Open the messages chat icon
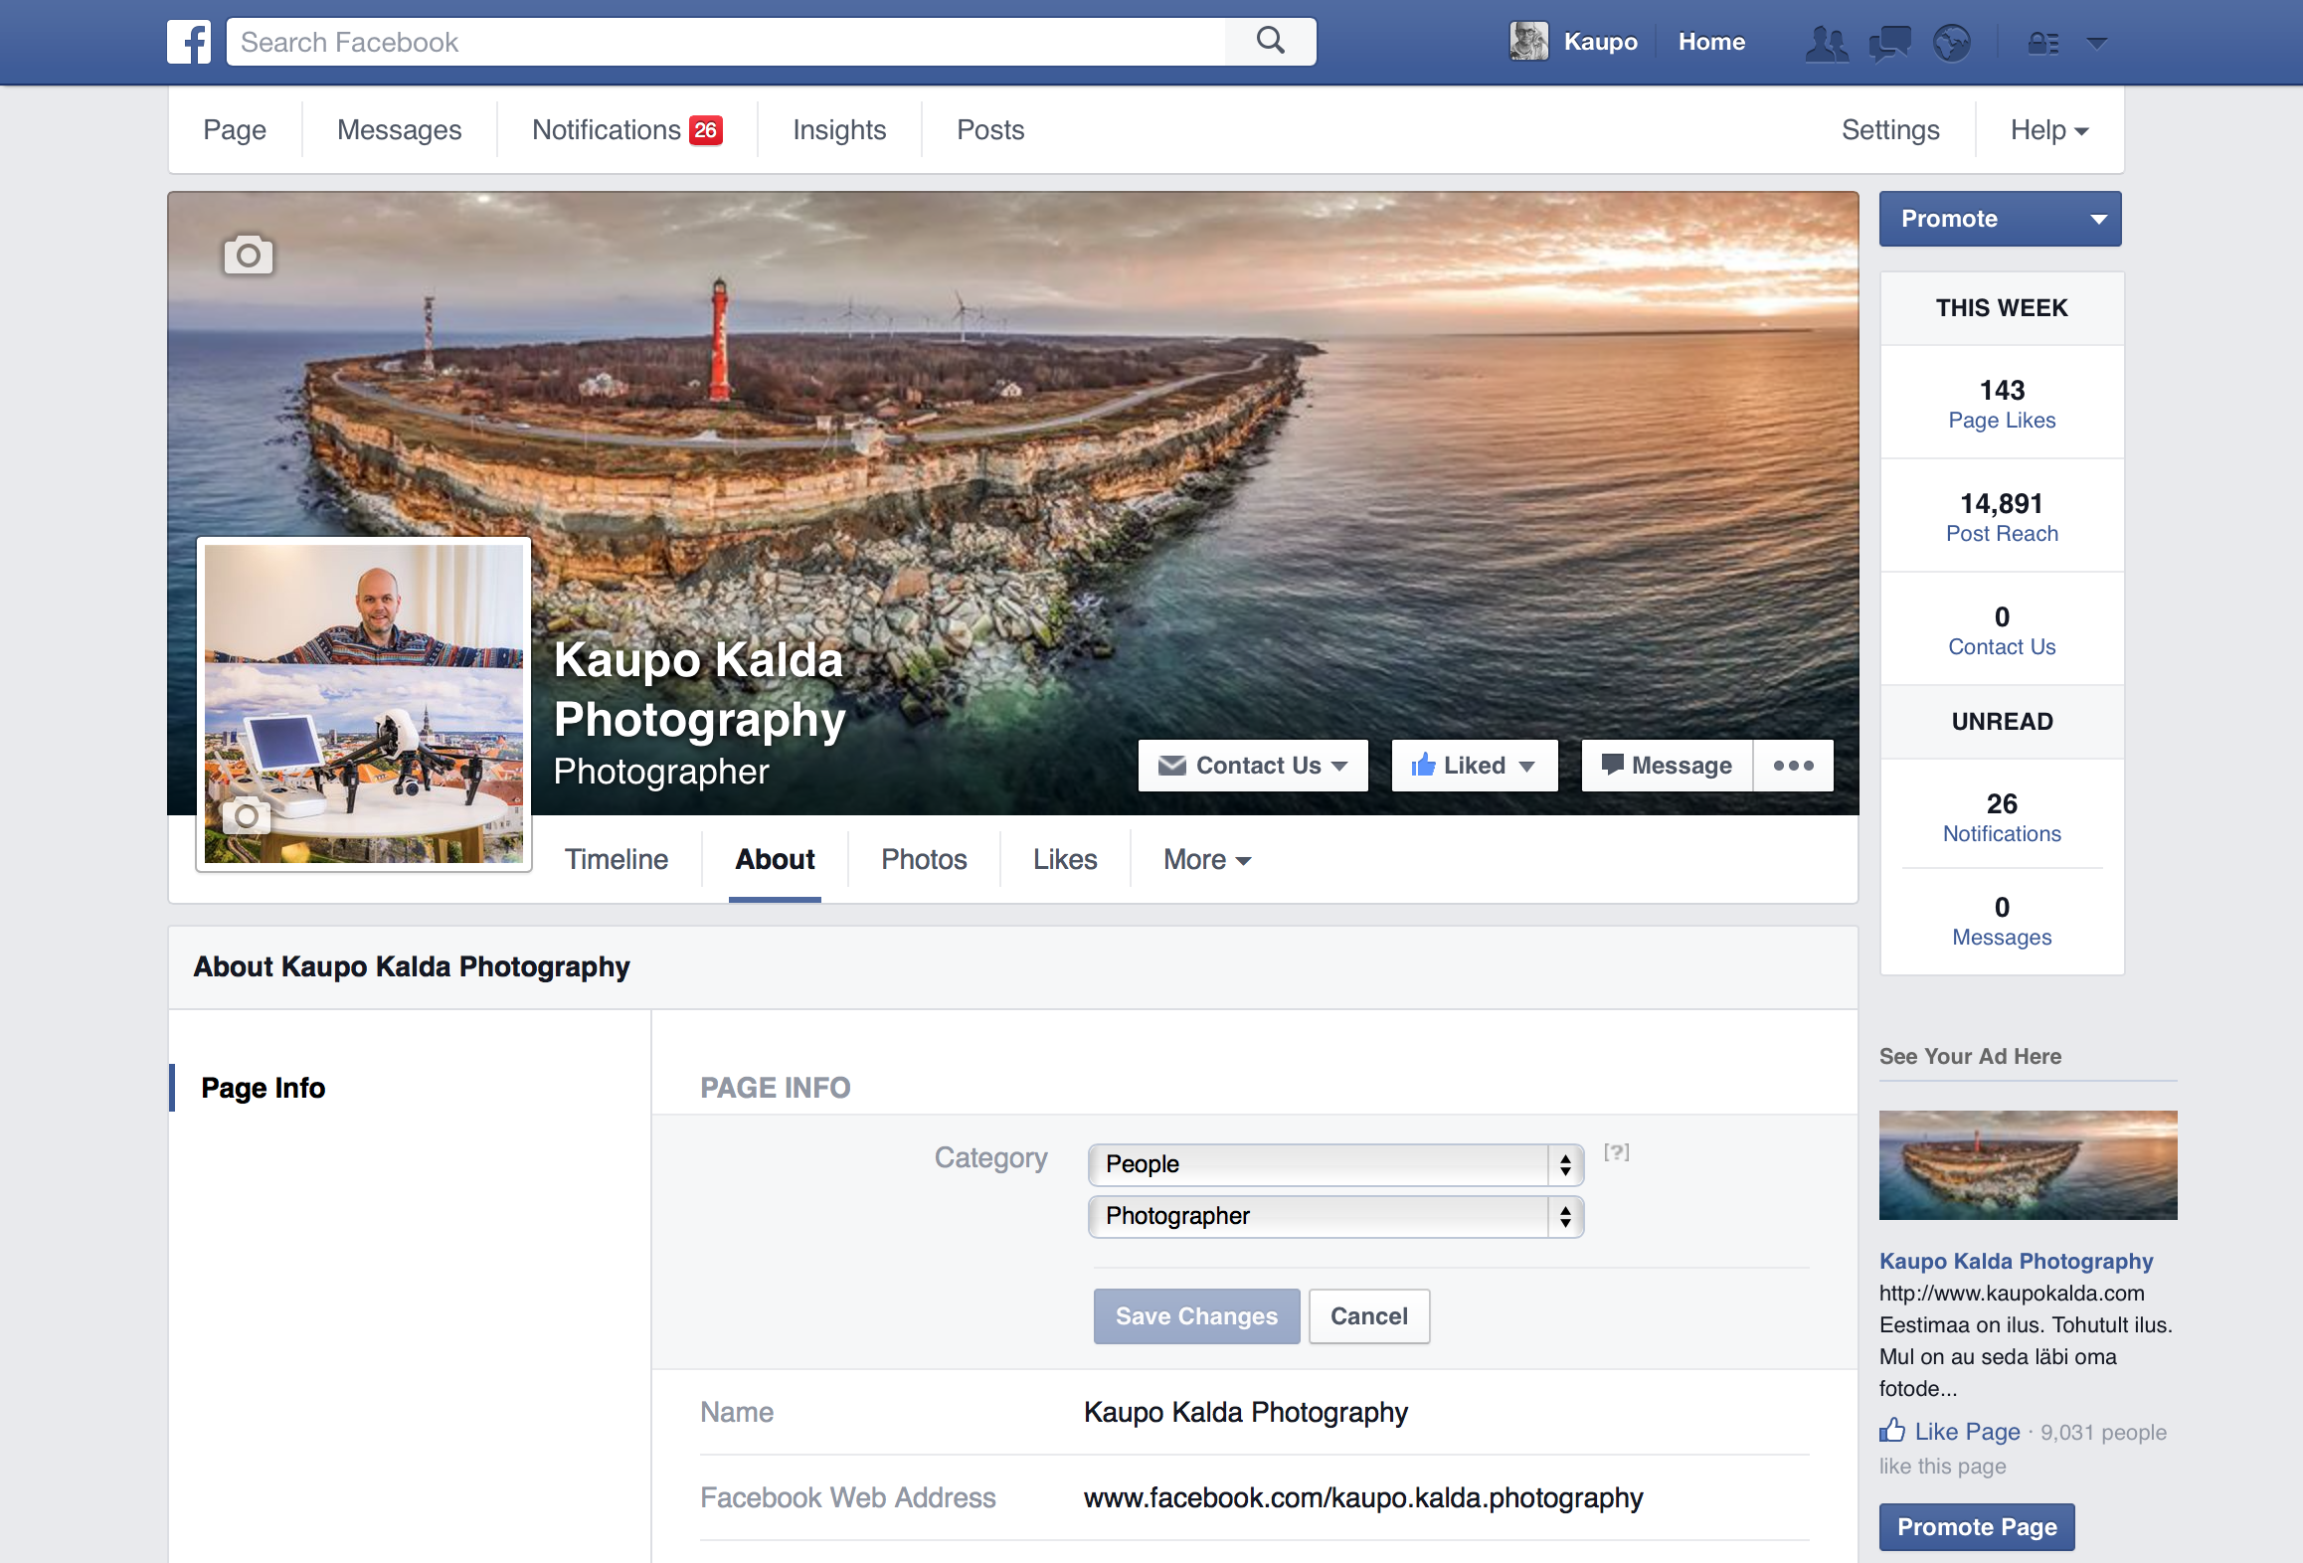This screenshot has width=2303, height=1563. tap(1889, 43)
